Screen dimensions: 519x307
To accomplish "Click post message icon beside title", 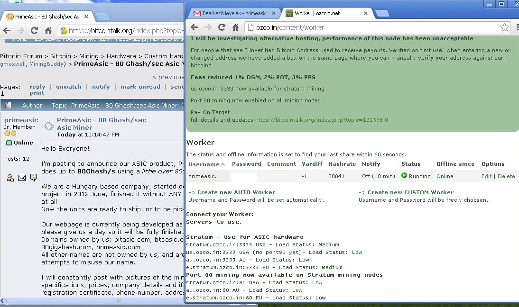I will pos(49,126).
